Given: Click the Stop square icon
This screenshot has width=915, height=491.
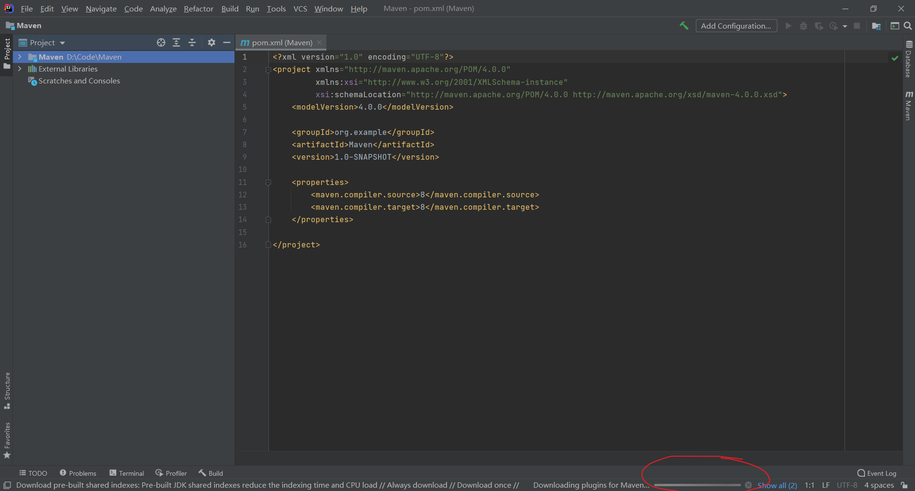Looking at the screenshot, I should 857,26.
